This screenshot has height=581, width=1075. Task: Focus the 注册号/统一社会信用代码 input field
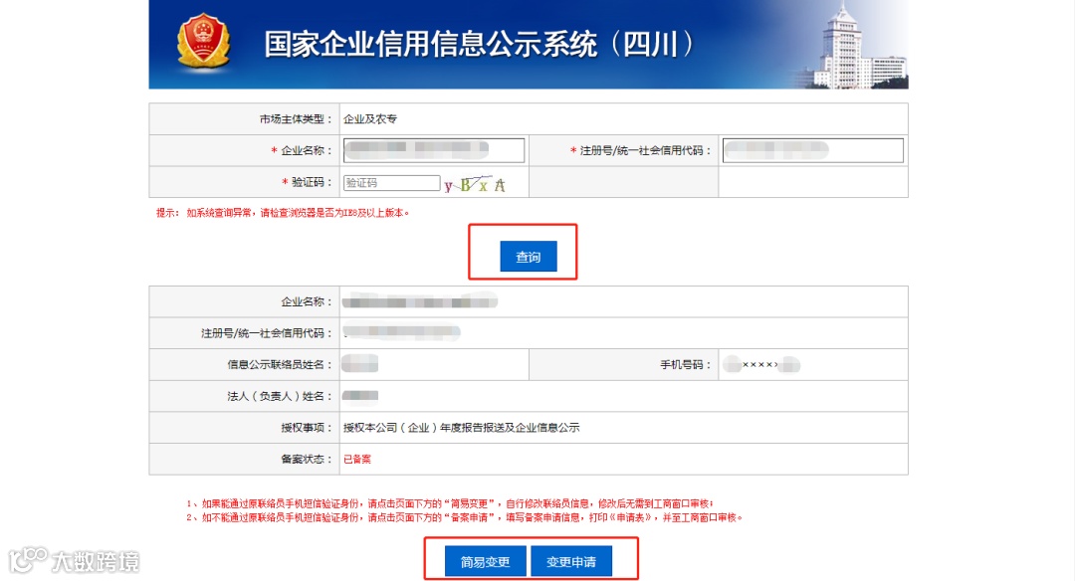pos(812,150)
